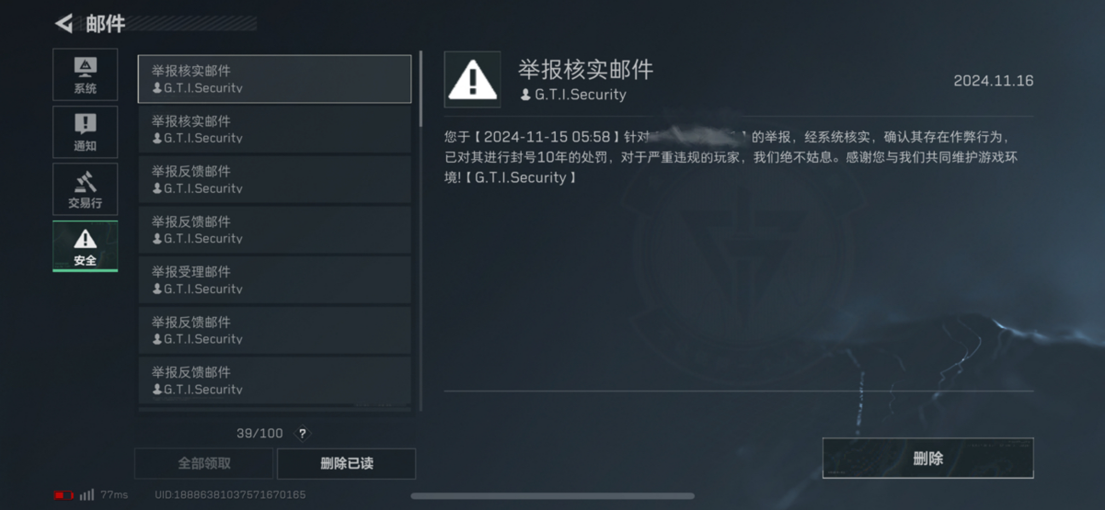Viewport: 1105px width, 510px height.
Task: Click the UID number text at bottom
Action: (x=230, y=495)
